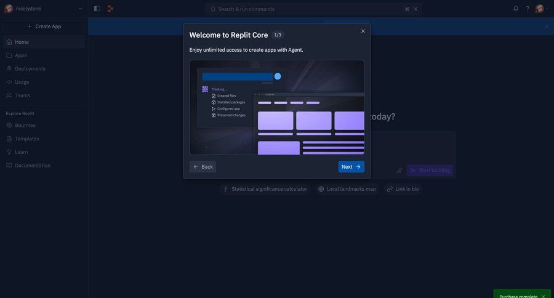The image size is (554, 298).
Task: Click the Purchase complete notification text
Action: 518,296
